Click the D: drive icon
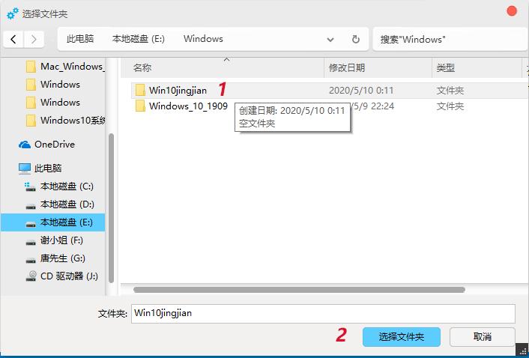529x358 pixels. click(31, 206)
